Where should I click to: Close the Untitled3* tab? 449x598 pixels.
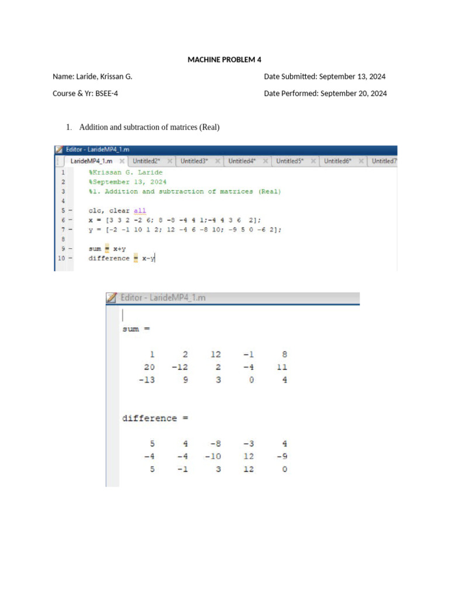coord(217,161)
